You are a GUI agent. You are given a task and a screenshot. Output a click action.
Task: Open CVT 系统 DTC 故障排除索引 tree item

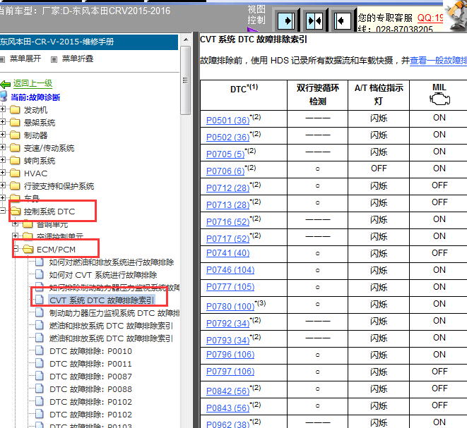[102, 300]
